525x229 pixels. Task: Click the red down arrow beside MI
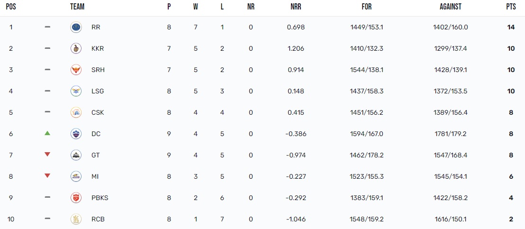pos(47,176)
